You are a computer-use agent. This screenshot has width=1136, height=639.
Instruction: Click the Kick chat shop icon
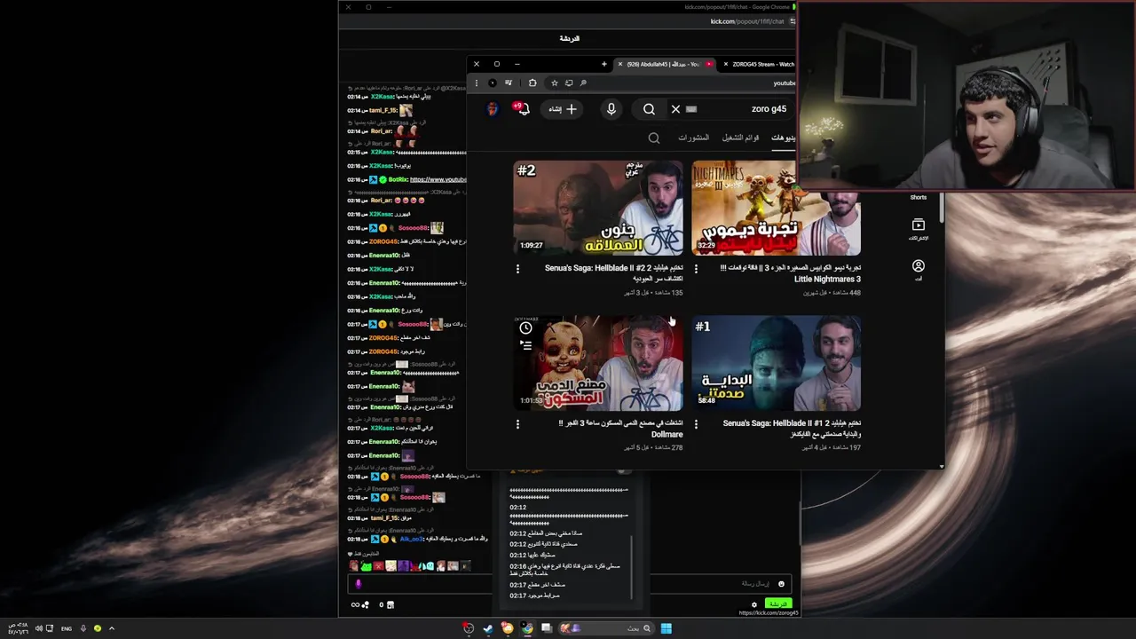(390, 604)
